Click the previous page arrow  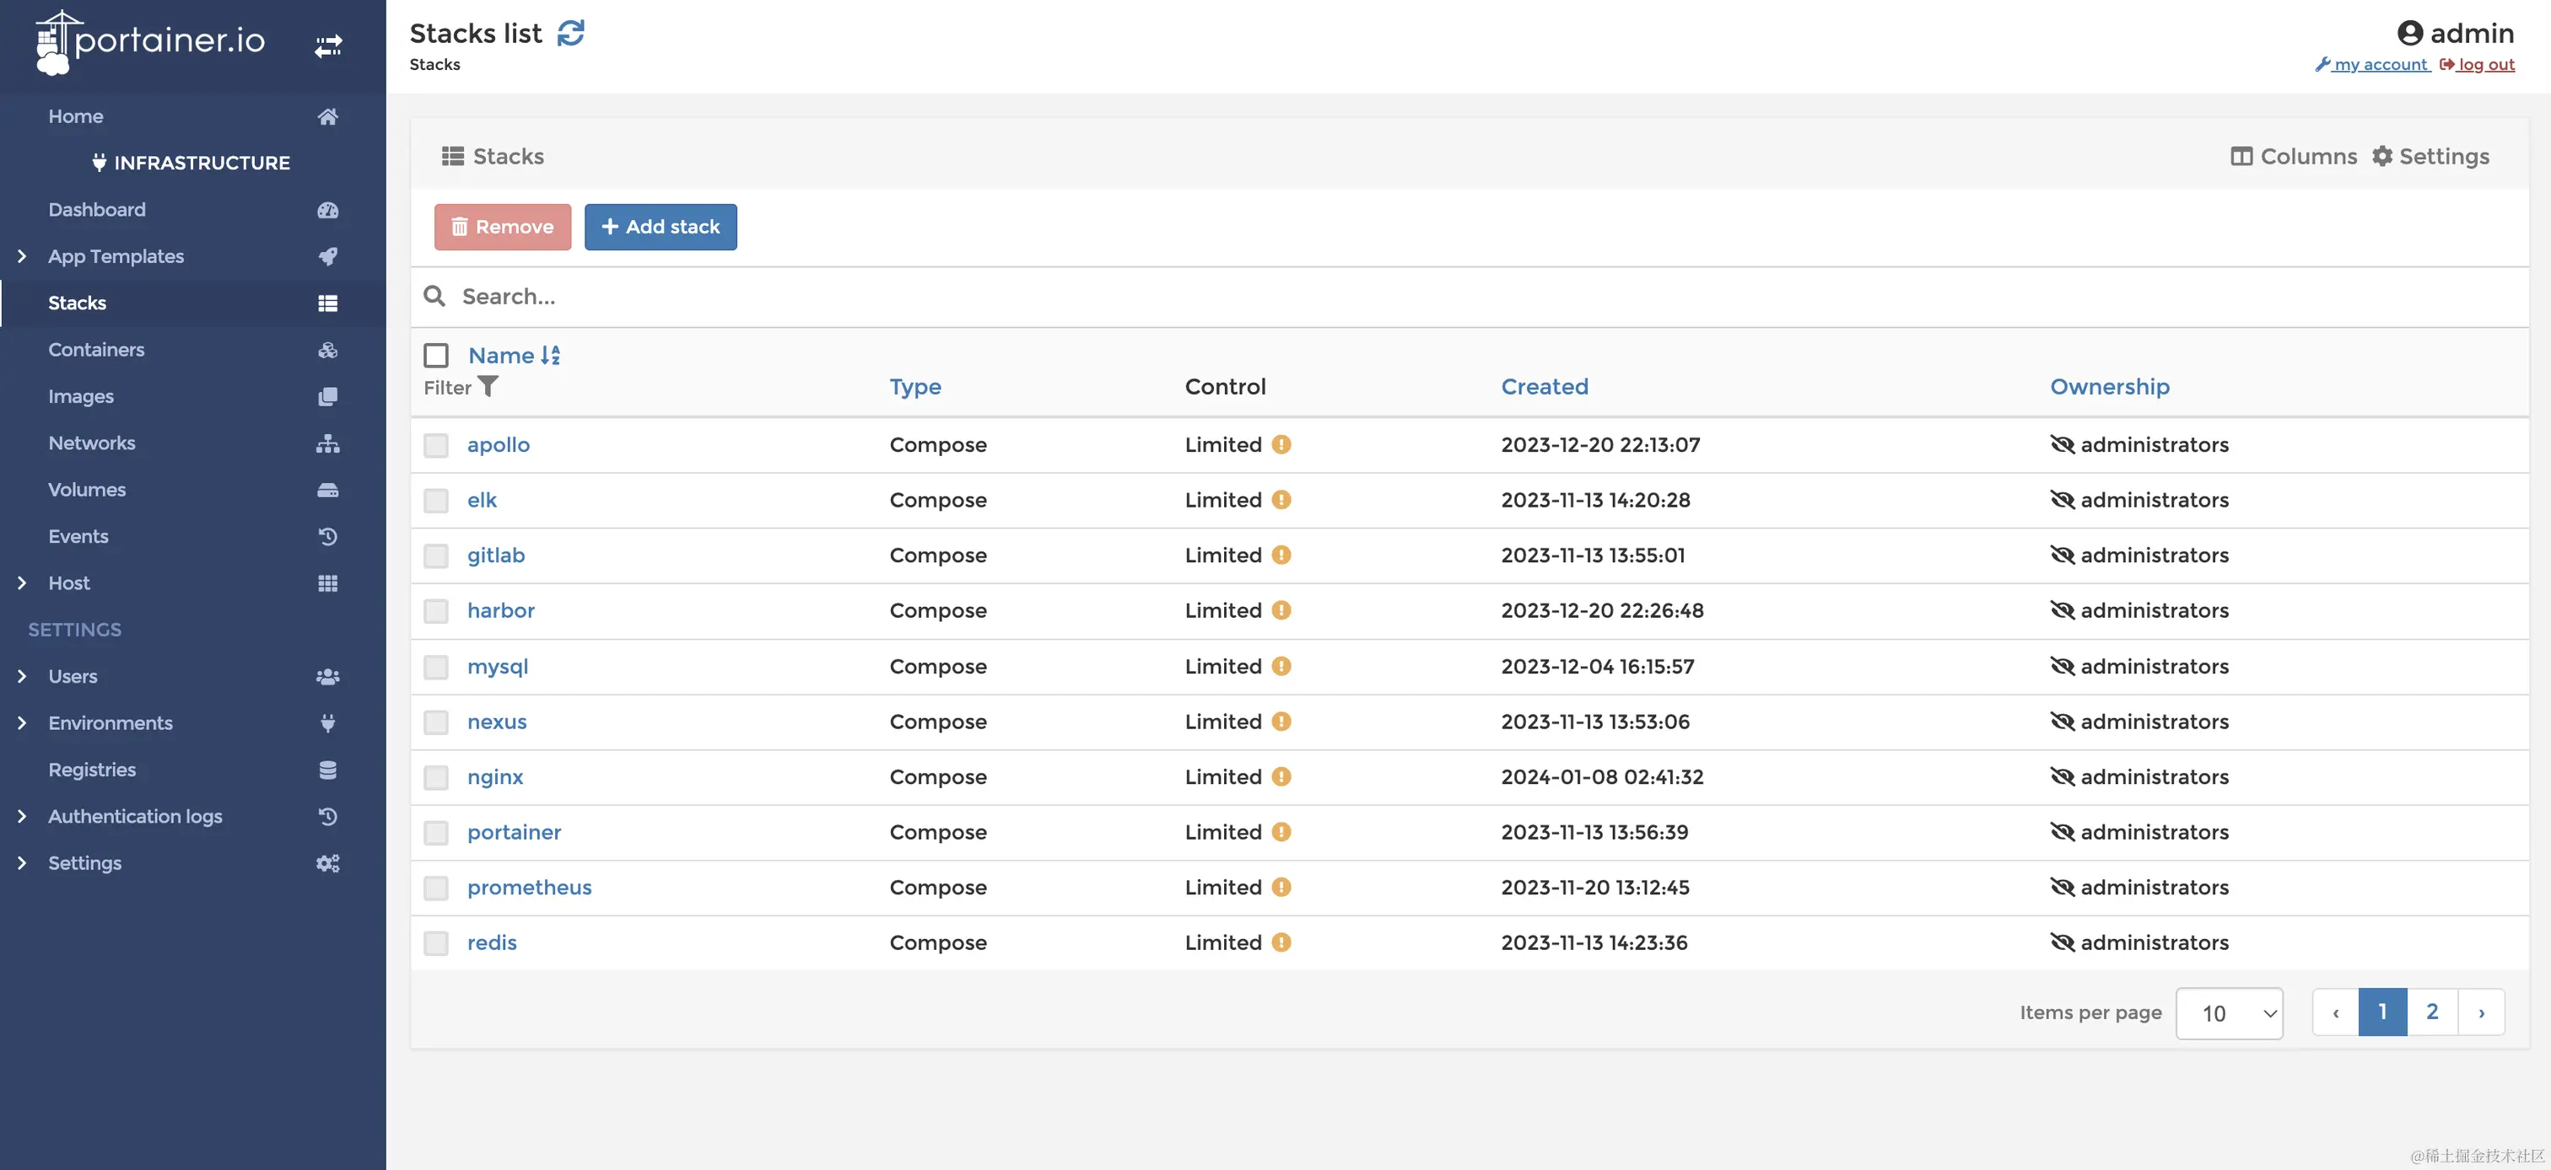pyautogui.click(x=2335, y=1012)
